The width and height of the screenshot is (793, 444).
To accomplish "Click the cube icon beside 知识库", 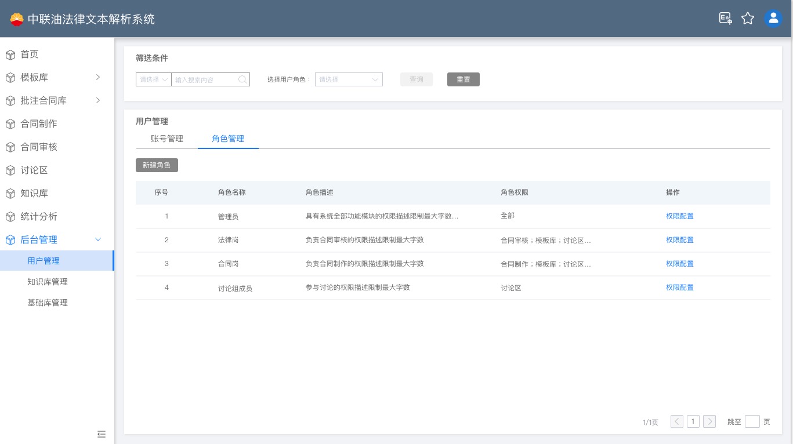I will [x=10, y=194].
